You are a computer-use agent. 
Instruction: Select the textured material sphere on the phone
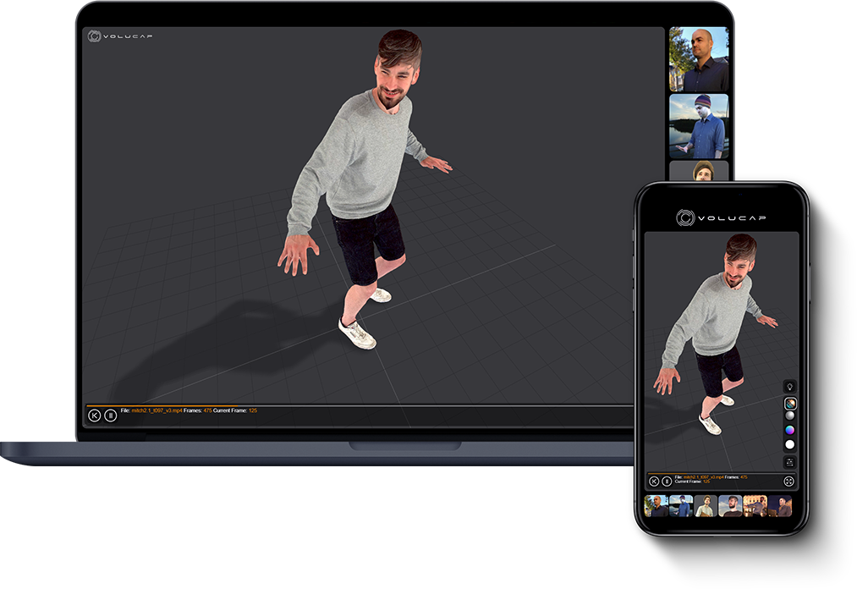pyautogui.click(x=790, y=404)
